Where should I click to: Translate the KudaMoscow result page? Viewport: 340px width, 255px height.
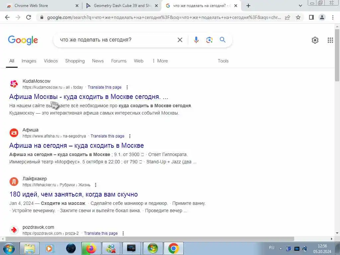tap(105, 87)
